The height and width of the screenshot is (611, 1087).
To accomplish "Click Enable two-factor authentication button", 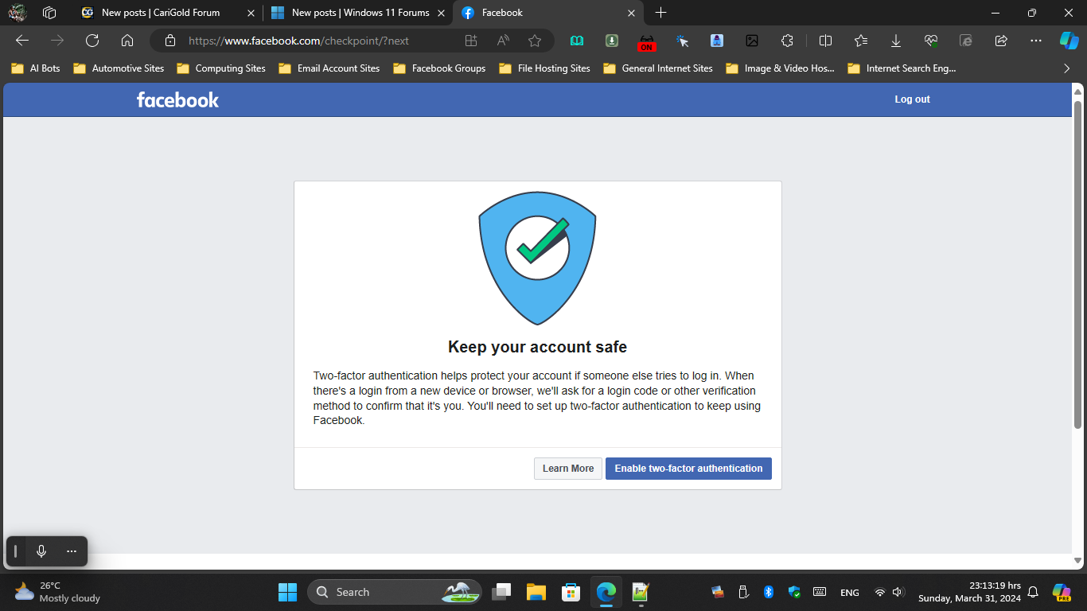I will click(688, 469).
